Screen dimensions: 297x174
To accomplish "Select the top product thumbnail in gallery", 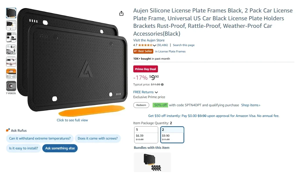I will tap(11, 13).
